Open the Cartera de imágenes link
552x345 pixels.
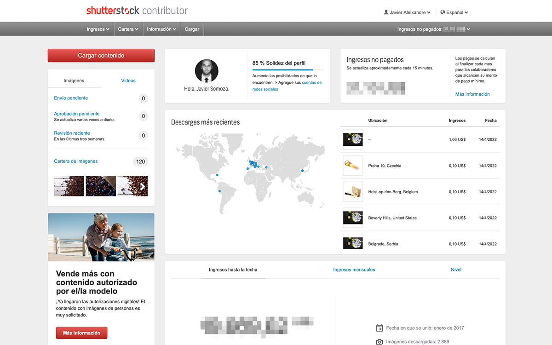tap(76, 161)
